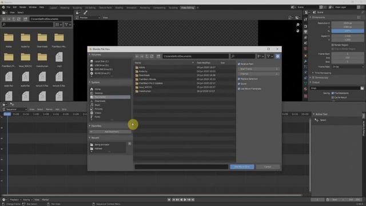Go forward in the File View dialog
Viewport: 366px width, 206px height.
(x=142, y=56)
